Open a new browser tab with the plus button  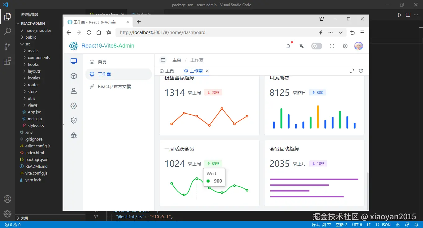(x=139, y=22)
